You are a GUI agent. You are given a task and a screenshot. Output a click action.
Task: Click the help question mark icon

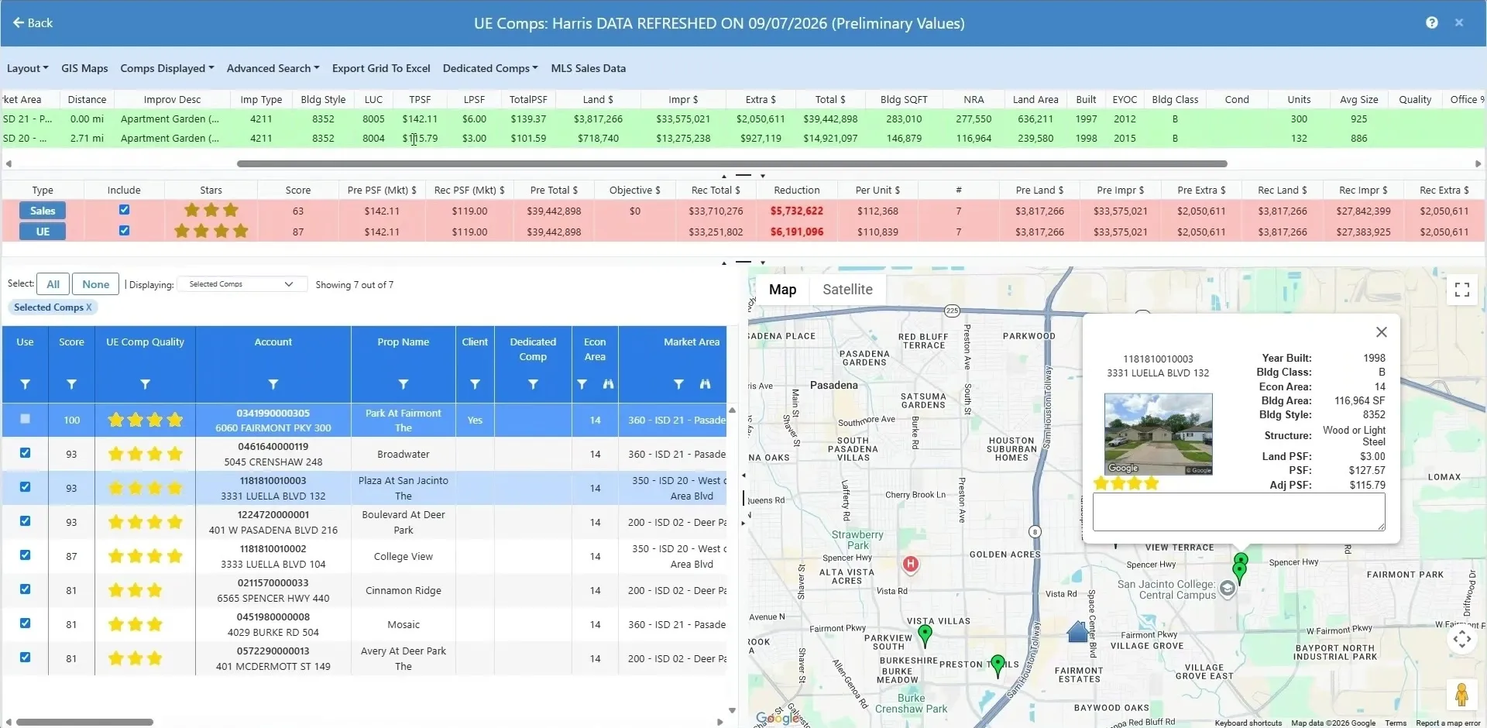click(1431, 22)
